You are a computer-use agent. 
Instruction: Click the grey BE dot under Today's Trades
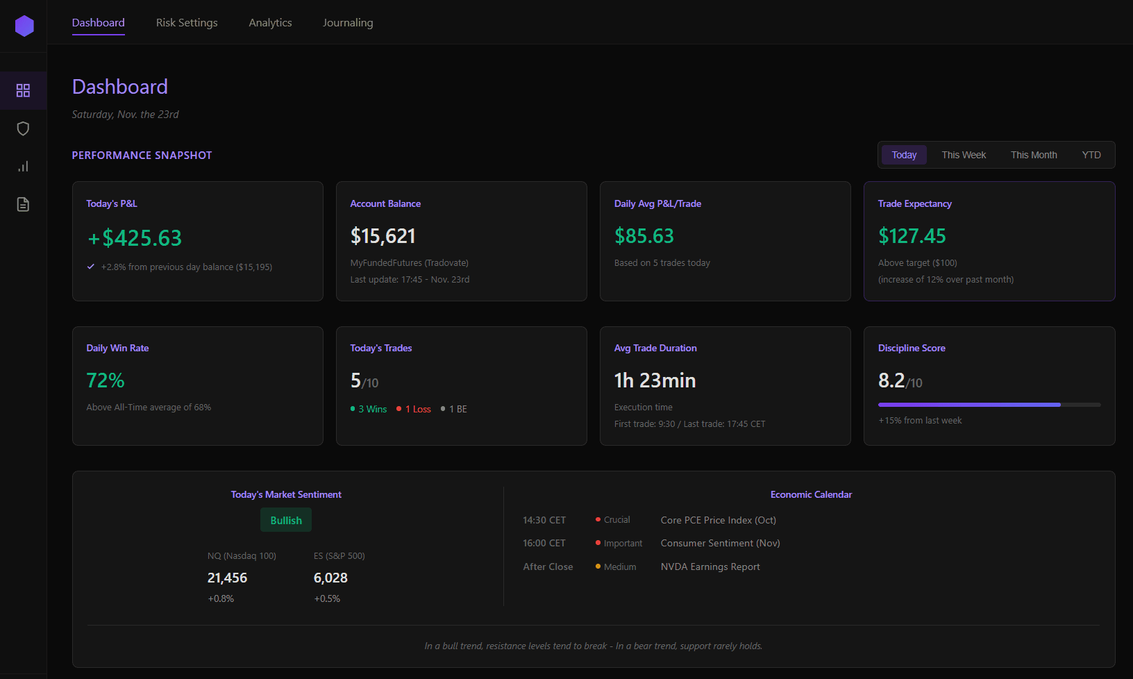pyautogui.click(x=443, y=409)
